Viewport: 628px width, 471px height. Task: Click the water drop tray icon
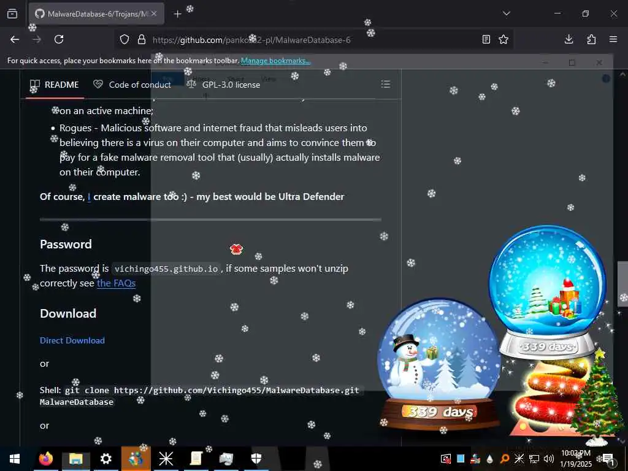coord(490,459)
